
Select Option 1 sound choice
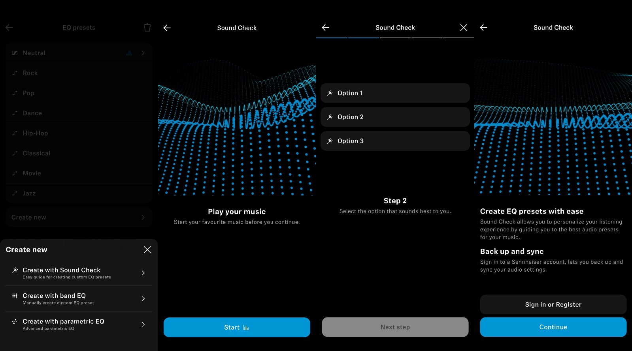pyautogui.click(x=395, y=93)
